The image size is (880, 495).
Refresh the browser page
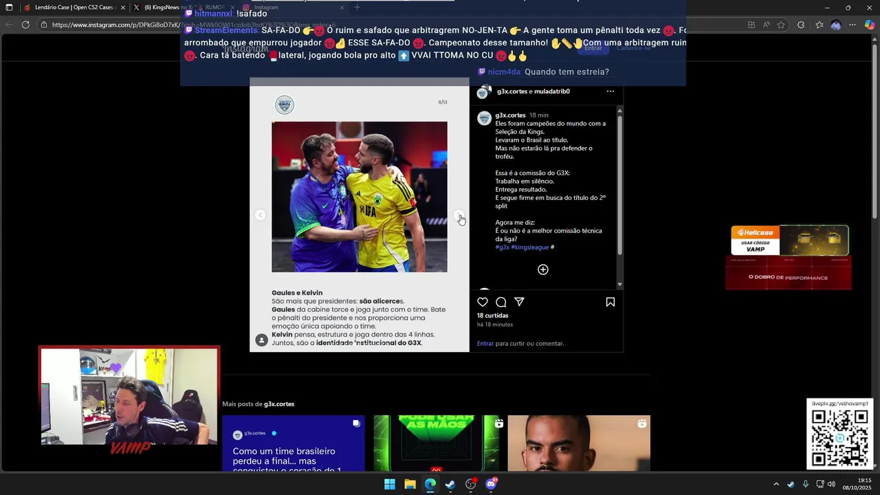pyautogui.click(x=25, y=25)
